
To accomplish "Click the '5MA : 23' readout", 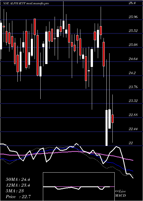I will [15, 191].
